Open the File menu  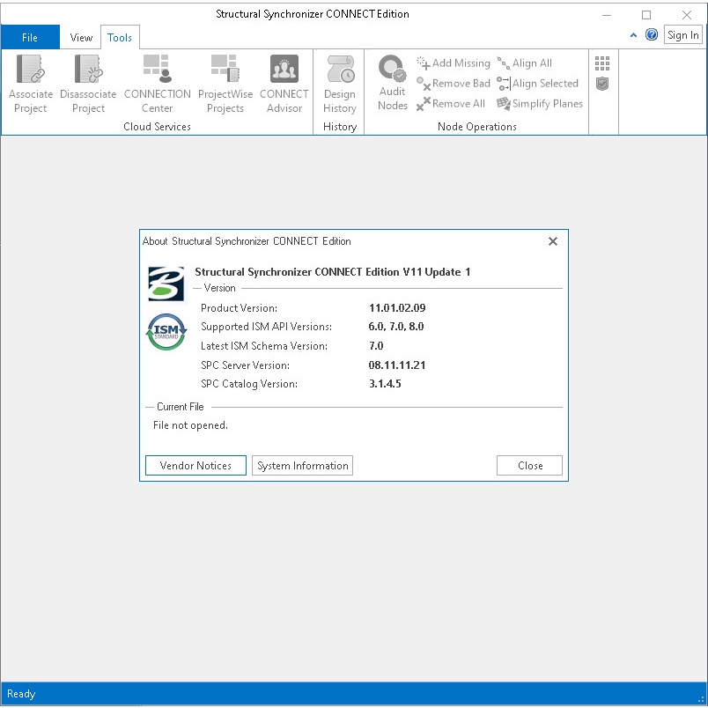(30, 38)
